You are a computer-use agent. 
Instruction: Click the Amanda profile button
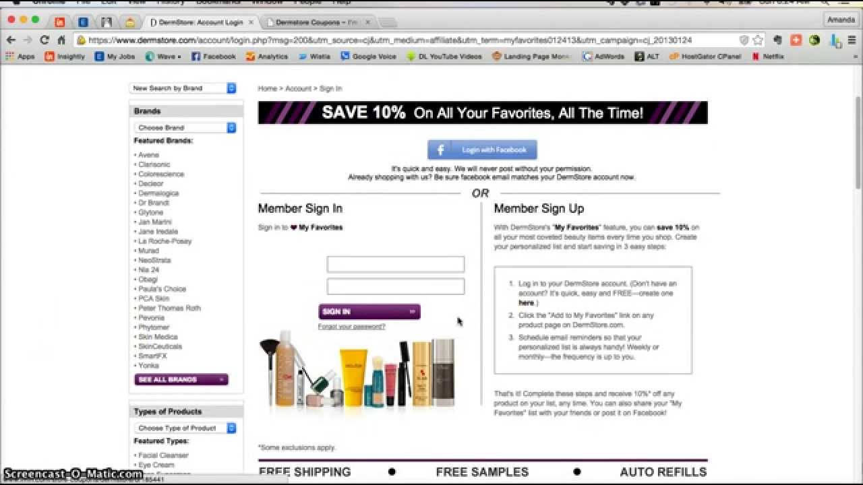click(x=841, y=20)
